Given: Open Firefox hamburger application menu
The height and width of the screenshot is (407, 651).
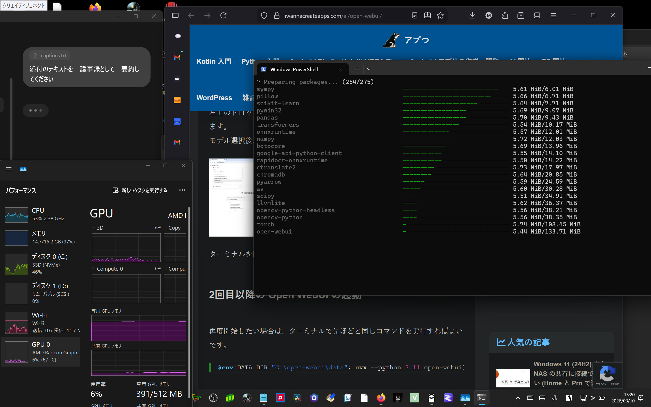Looking at the screenshot, I should (553, 16).
